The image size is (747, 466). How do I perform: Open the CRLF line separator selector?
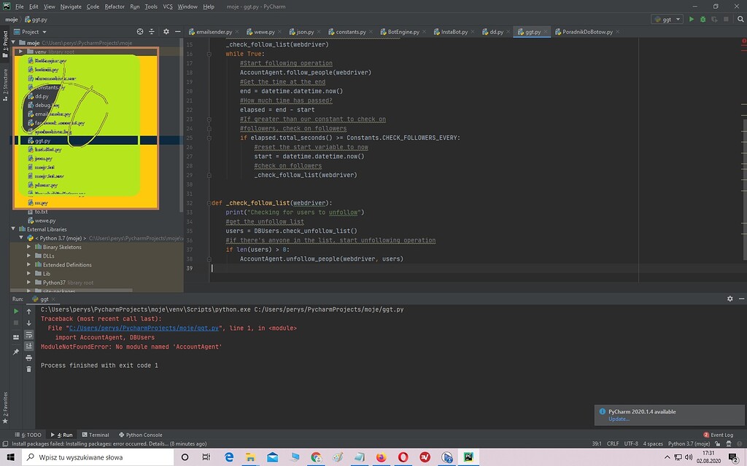613,443
